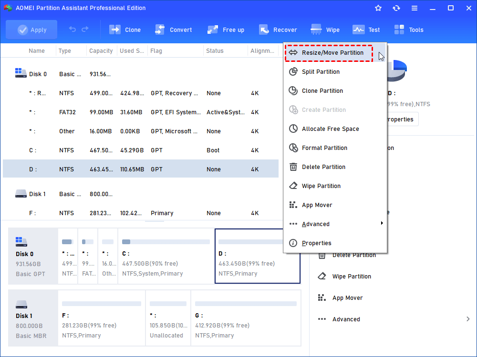Image resolution: width=477 pixels, height=357 pixels.
Task: Click the Properties button in right panel
Action: click(402, 119)
